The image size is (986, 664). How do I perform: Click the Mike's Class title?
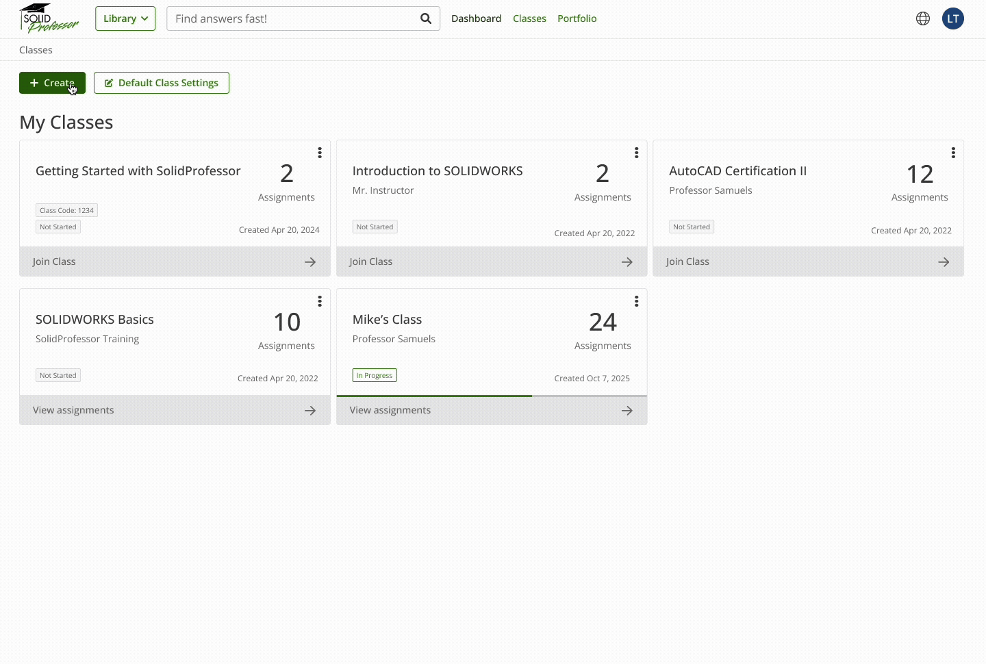tap(387, 320)
